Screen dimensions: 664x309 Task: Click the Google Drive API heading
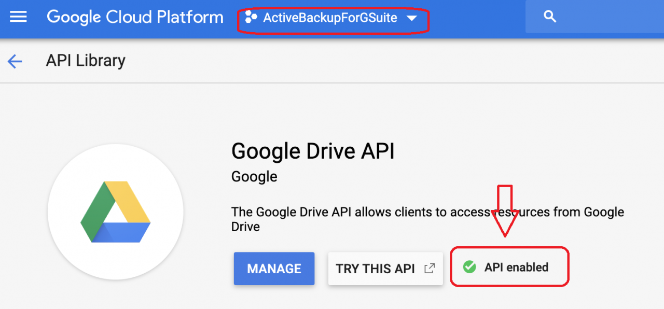313,151
